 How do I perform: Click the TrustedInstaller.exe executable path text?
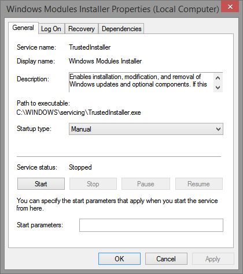[79, 112]
